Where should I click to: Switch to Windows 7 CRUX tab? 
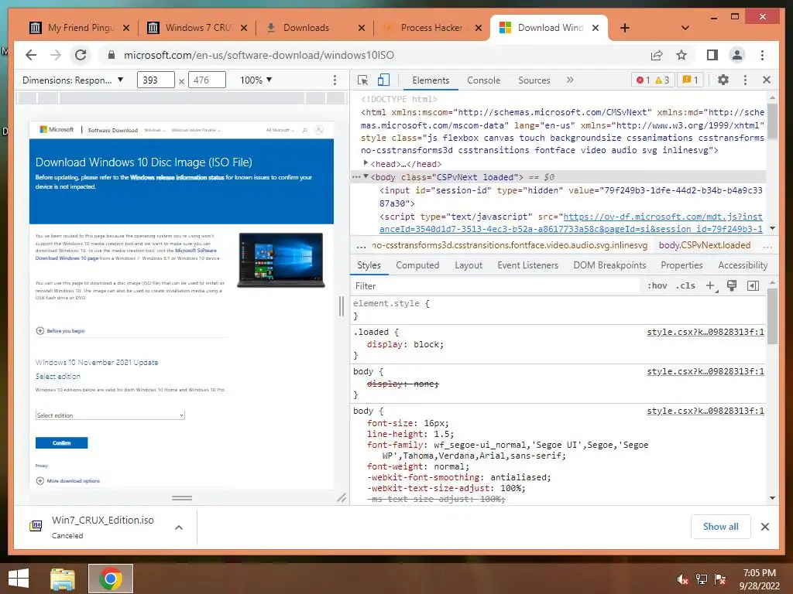tap(197, 28)
